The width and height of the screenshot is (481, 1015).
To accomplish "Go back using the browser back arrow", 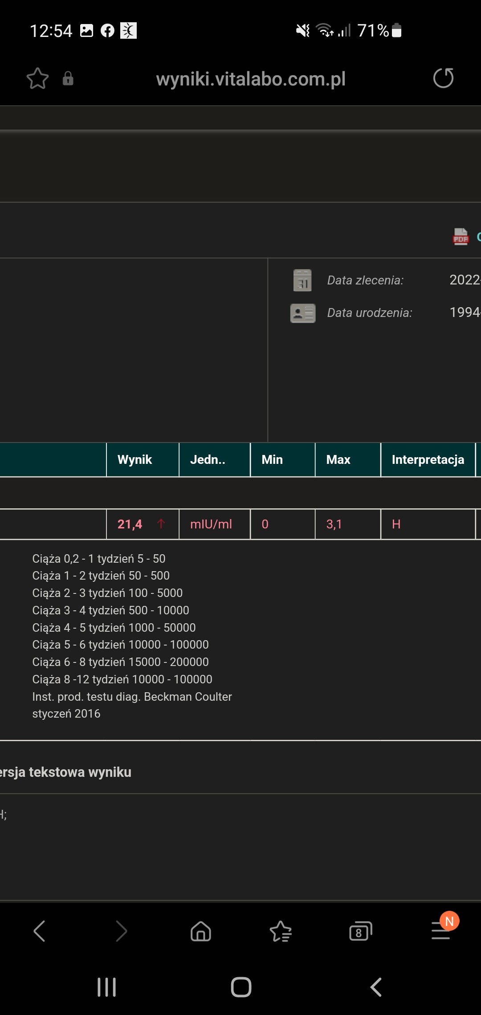I will coord(40,931).
